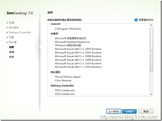Click Virtual Delivery Agent entry
This screenshot has height=121, width=162.
pyautogui.click(x=68, y=77)
